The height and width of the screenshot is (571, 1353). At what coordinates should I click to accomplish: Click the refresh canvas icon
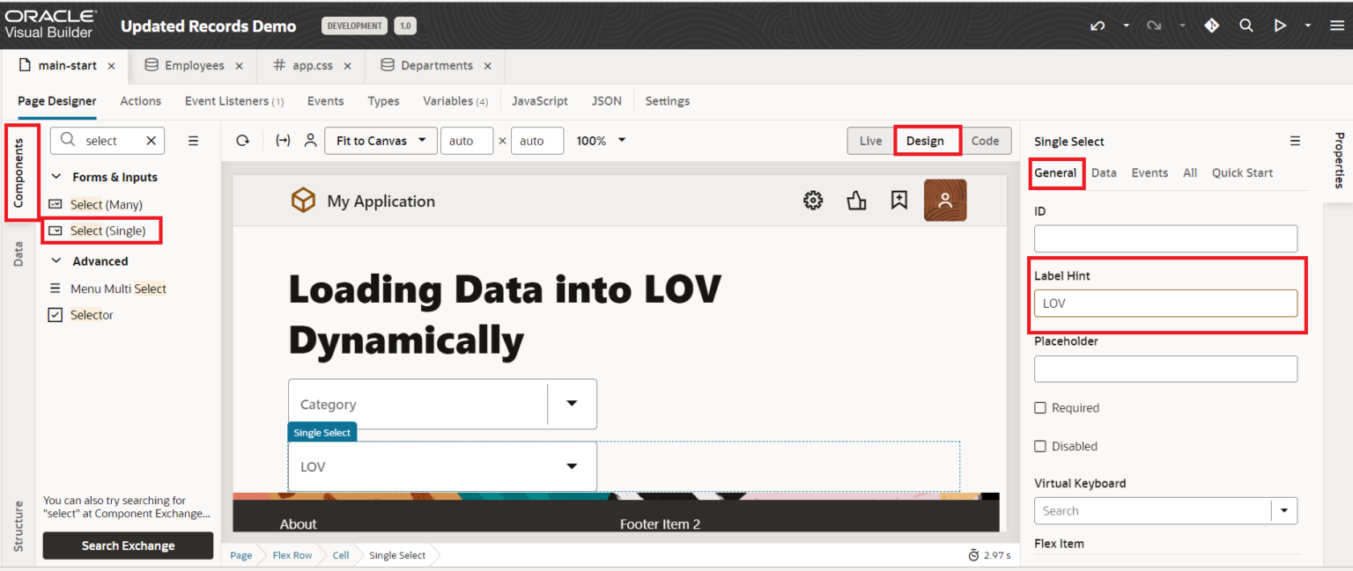point(244,140)
